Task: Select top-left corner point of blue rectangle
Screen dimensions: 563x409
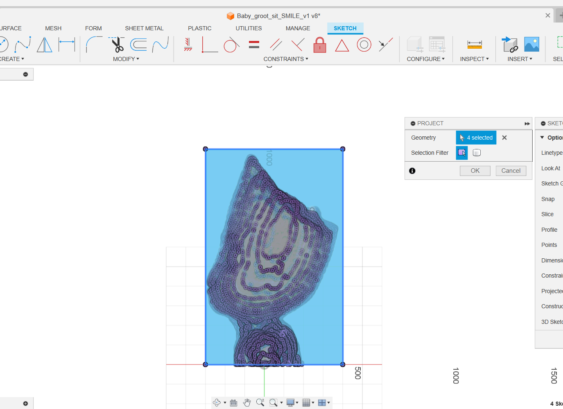Action: tap(206, 149)
